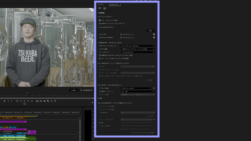This screenshot has width=251, height=141.
Task: Switch to the プロパティ panel tab
Action: 101,5
